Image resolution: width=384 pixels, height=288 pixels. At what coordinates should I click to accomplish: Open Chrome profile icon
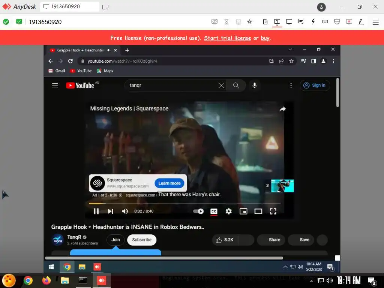pos(323,61)
